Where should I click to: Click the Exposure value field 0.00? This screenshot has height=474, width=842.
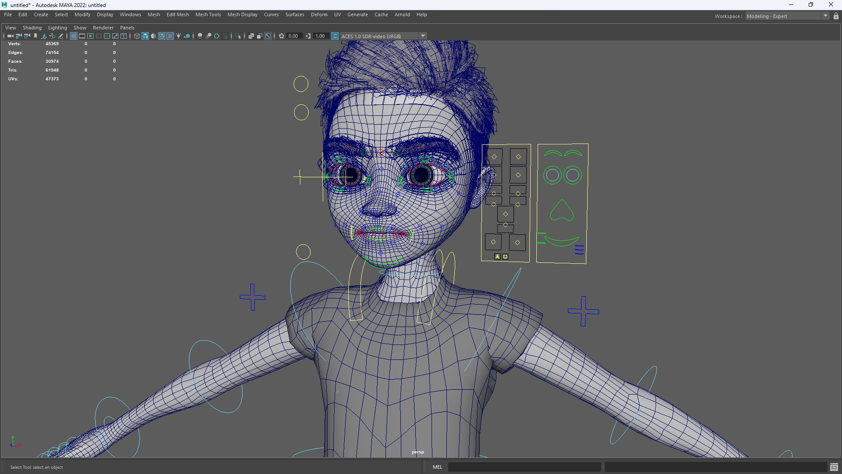294,36
